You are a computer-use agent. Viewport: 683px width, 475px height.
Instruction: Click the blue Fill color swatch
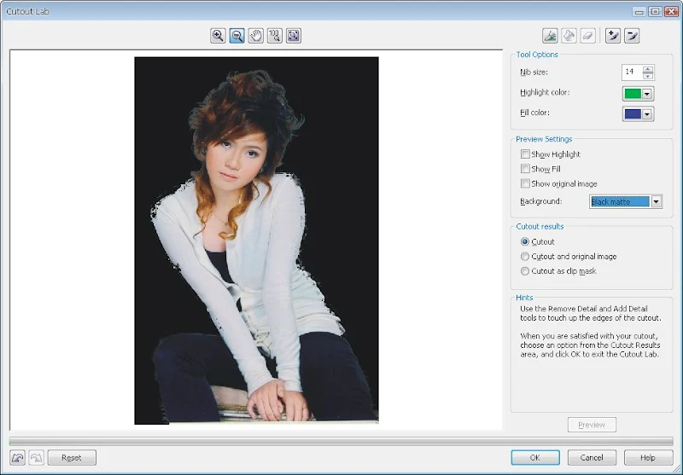coord(633,114)
